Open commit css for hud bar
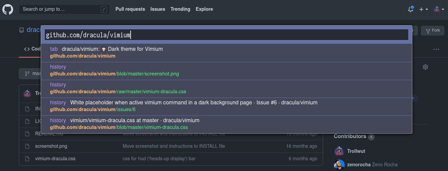This screenshot has height=171, width=448. pyautogui.click(x=159, y=159)
